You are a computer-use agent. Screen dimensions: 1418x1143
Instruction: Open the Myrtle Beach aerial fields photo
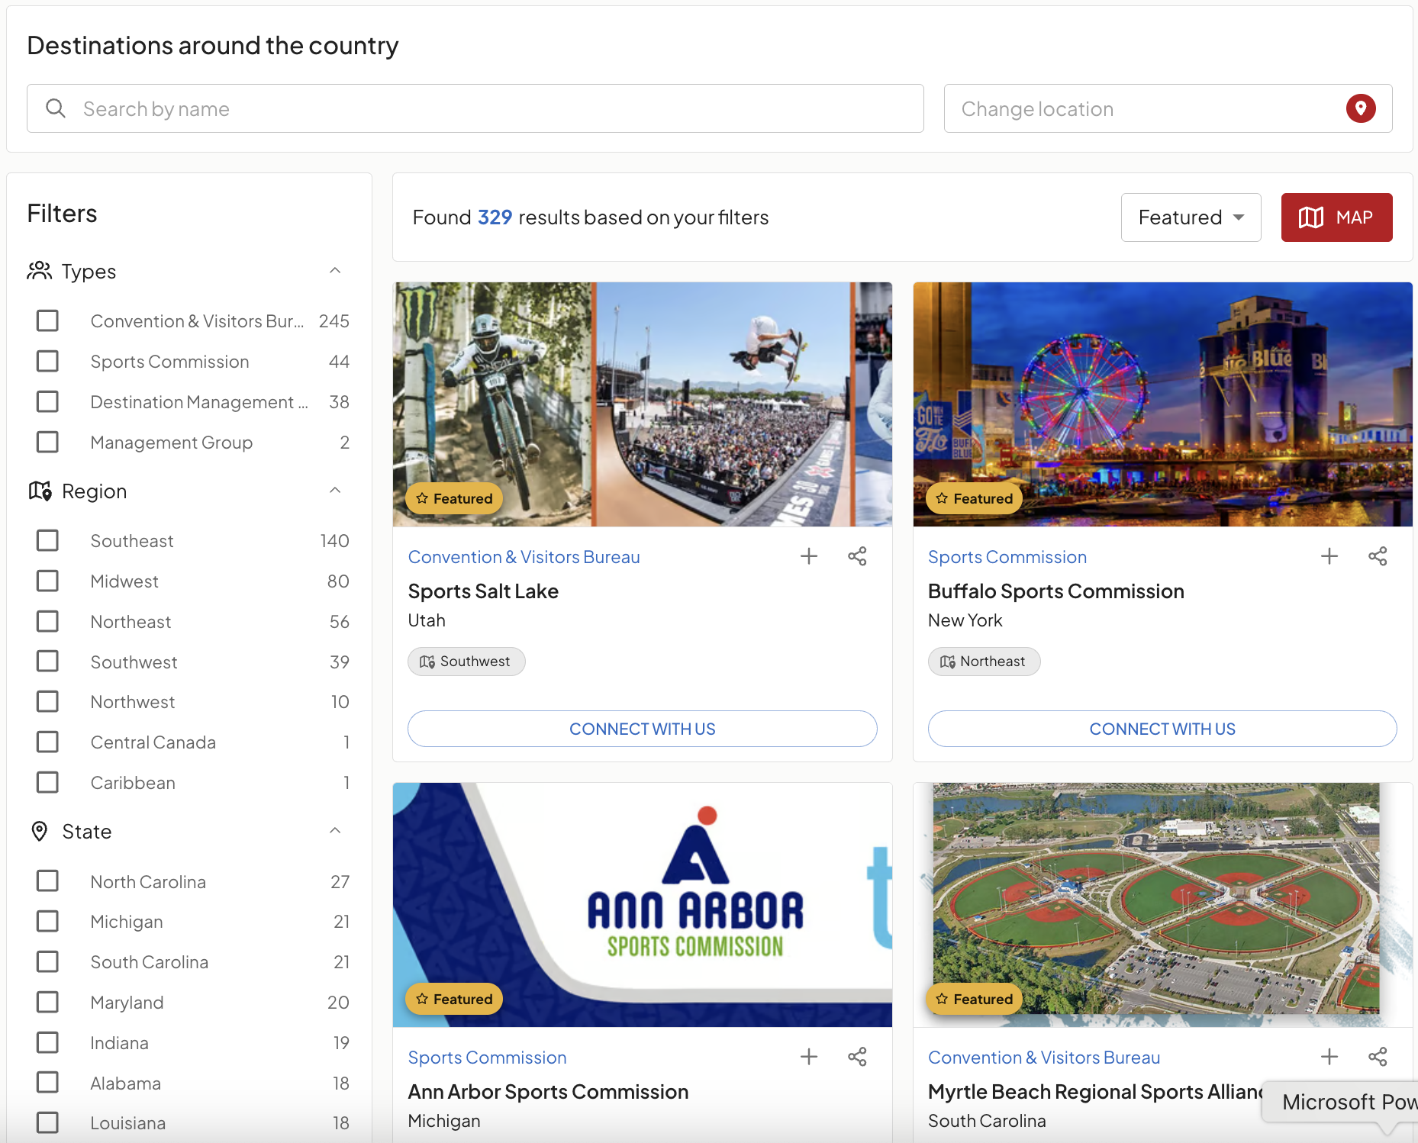1162,905
